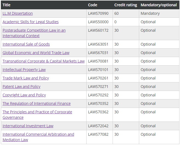The image size is (180, 145).
Task: Open Transnational Corporate & Capital Markets Law
Action: (44, 61)
